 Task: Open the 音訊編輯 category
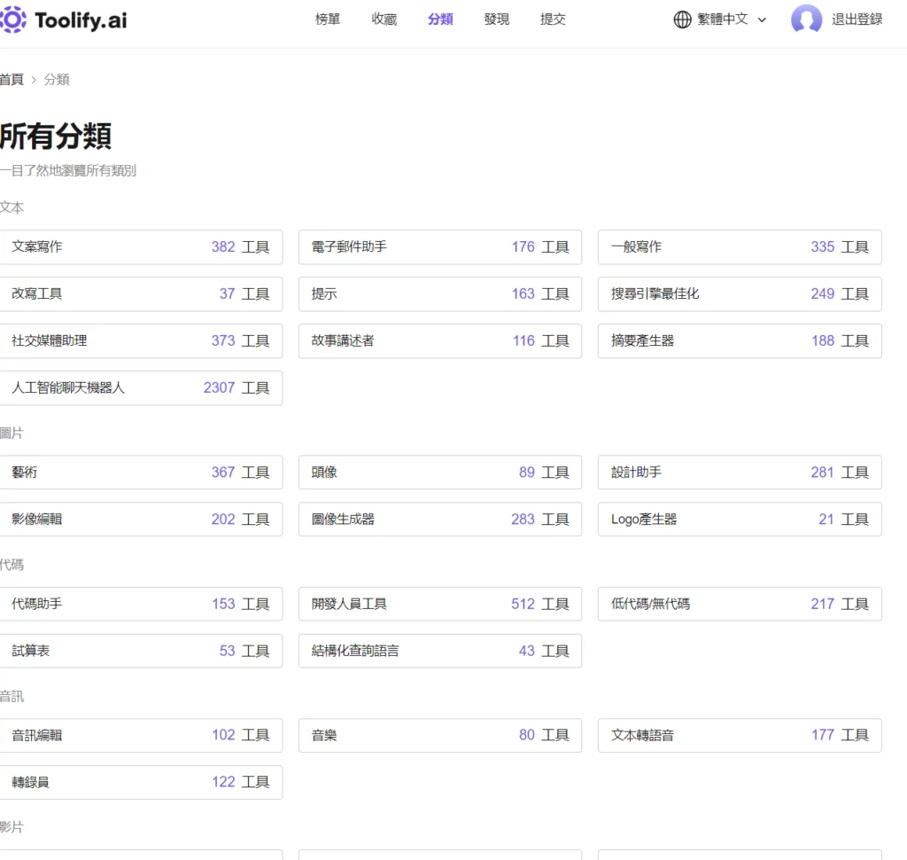click(141, 736)
